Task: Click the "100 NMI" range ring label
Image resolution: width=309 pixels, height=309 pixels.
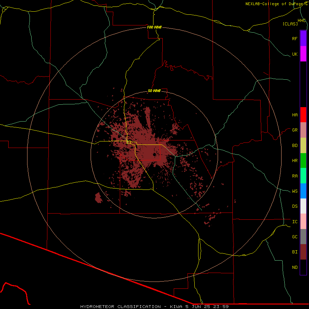Action: pyautogui.click(x=154, y=27)
